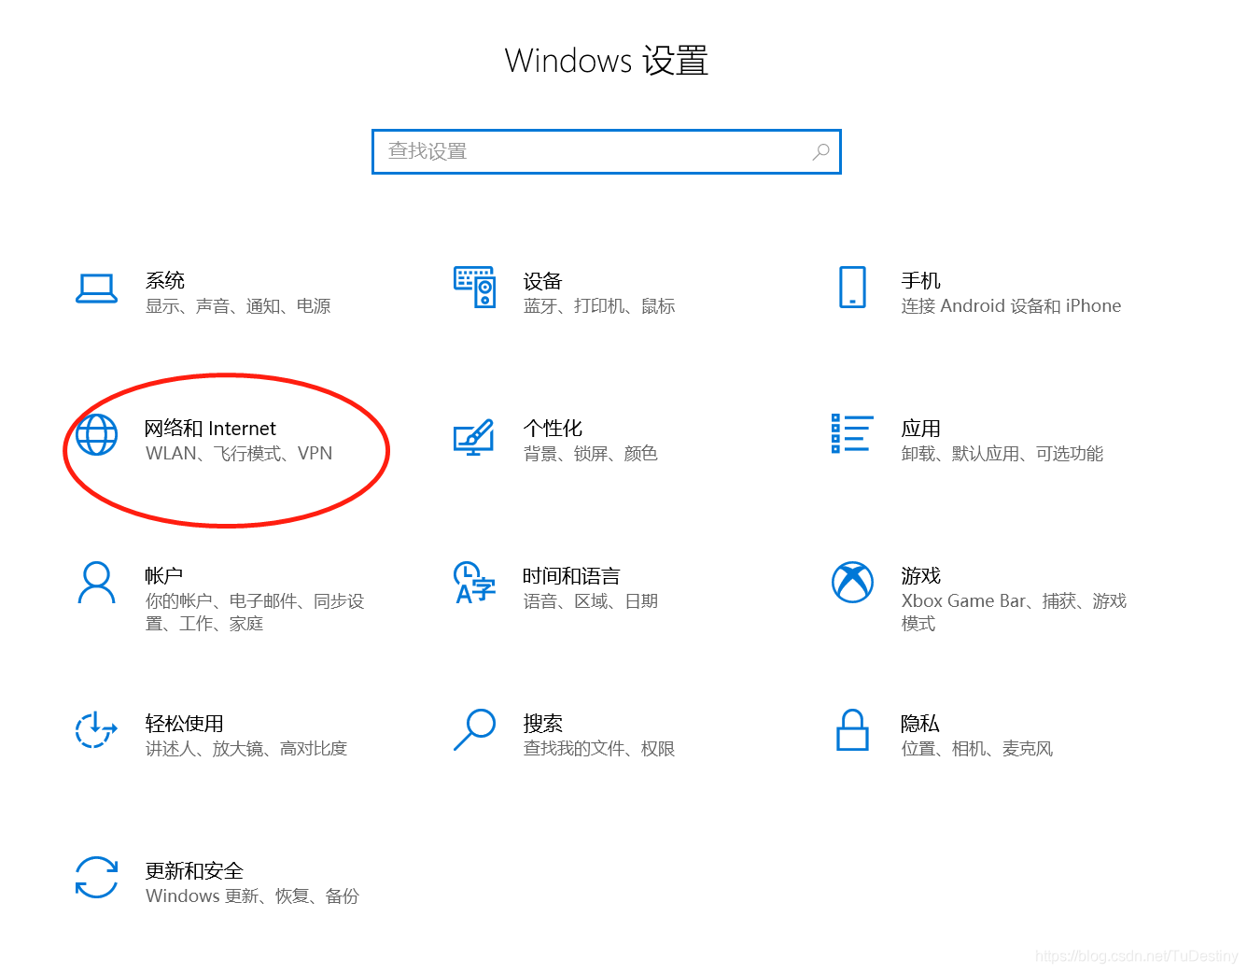Click the search magnifier in 查找设置 box
The height and width of the screenshot is (973, 1247).
pos(820,151)
